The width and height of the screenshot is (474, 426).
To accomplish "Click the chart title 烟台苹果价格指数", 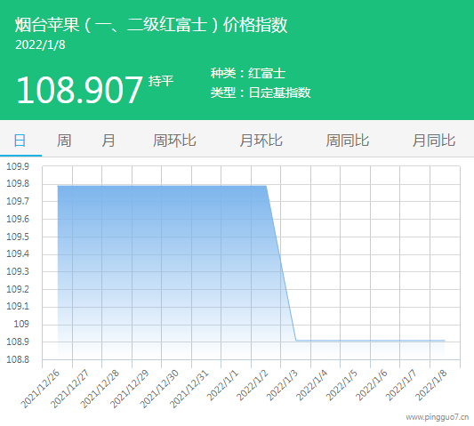I will coord(151,25).
